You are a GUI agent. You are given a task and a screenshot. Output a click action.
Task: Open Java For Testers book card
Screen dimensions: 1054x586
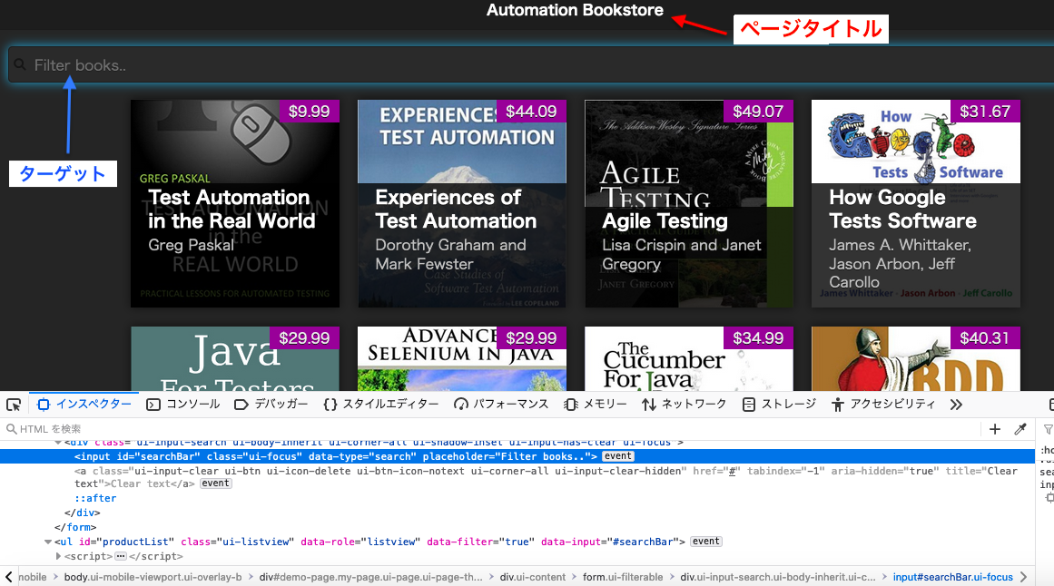click(x=235, y=359)
